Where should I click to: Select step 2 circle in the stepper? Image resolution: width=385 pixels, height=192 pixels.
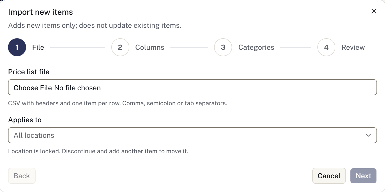(120, 47)
